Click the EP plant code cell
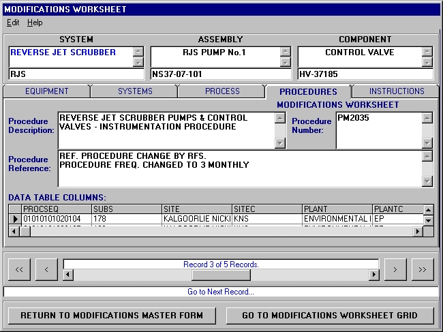 [x=398, y=219]
